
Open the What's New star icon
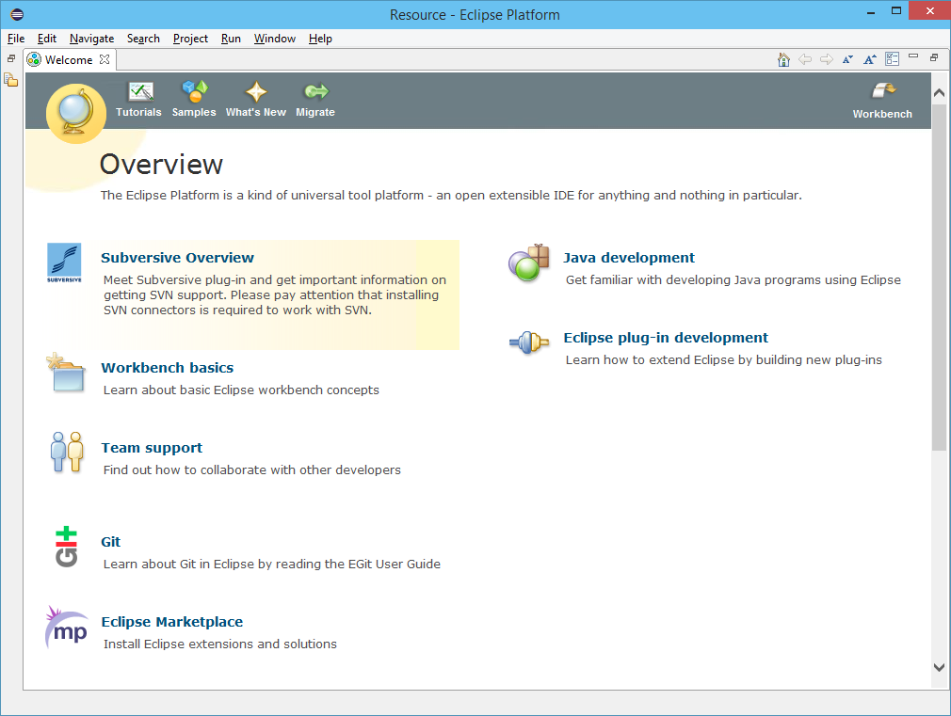click(256, 91)
